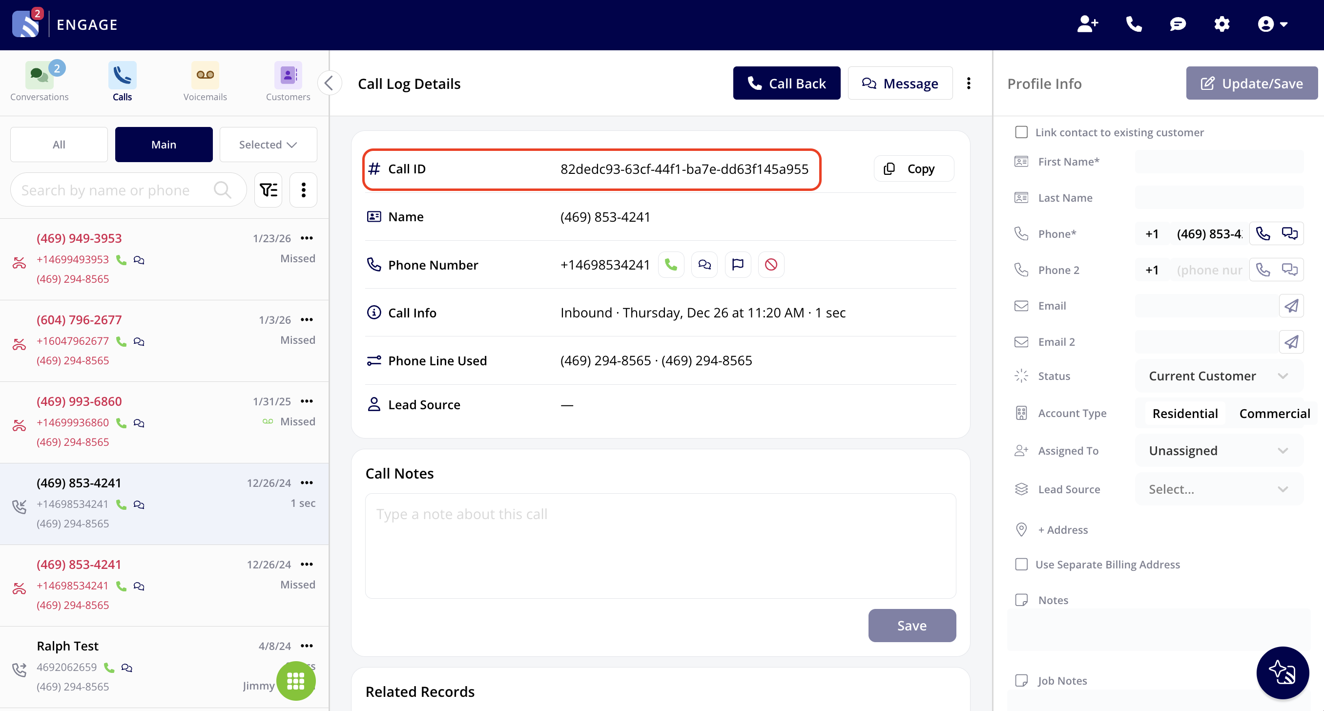Switch to the Customers tab
1324x711 pixels.
[288, 82]
